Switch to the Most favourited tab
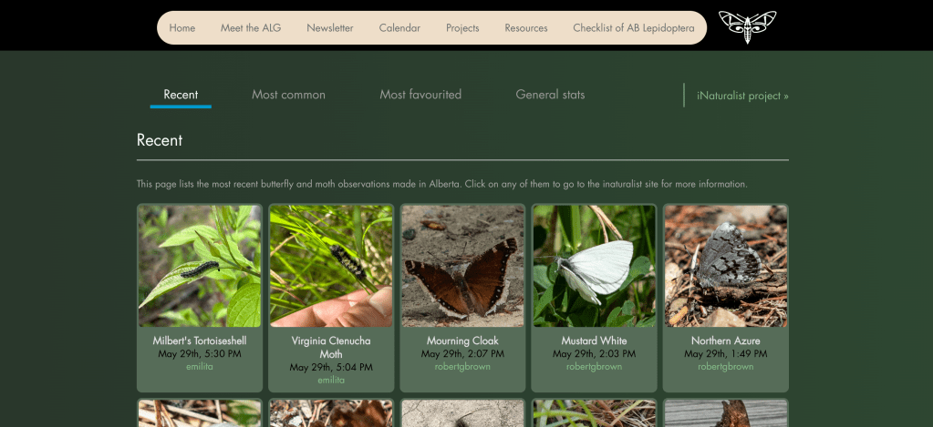 pos(420,95)
